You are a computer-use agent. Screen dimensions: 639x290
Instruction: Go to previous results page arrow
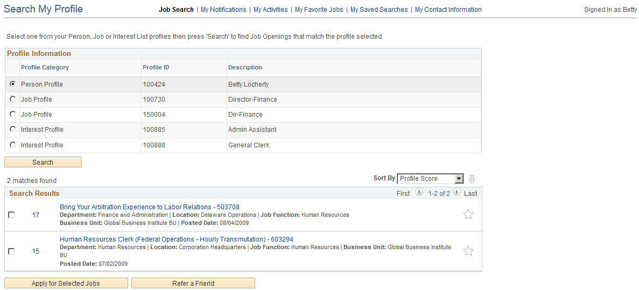(419, 192)
